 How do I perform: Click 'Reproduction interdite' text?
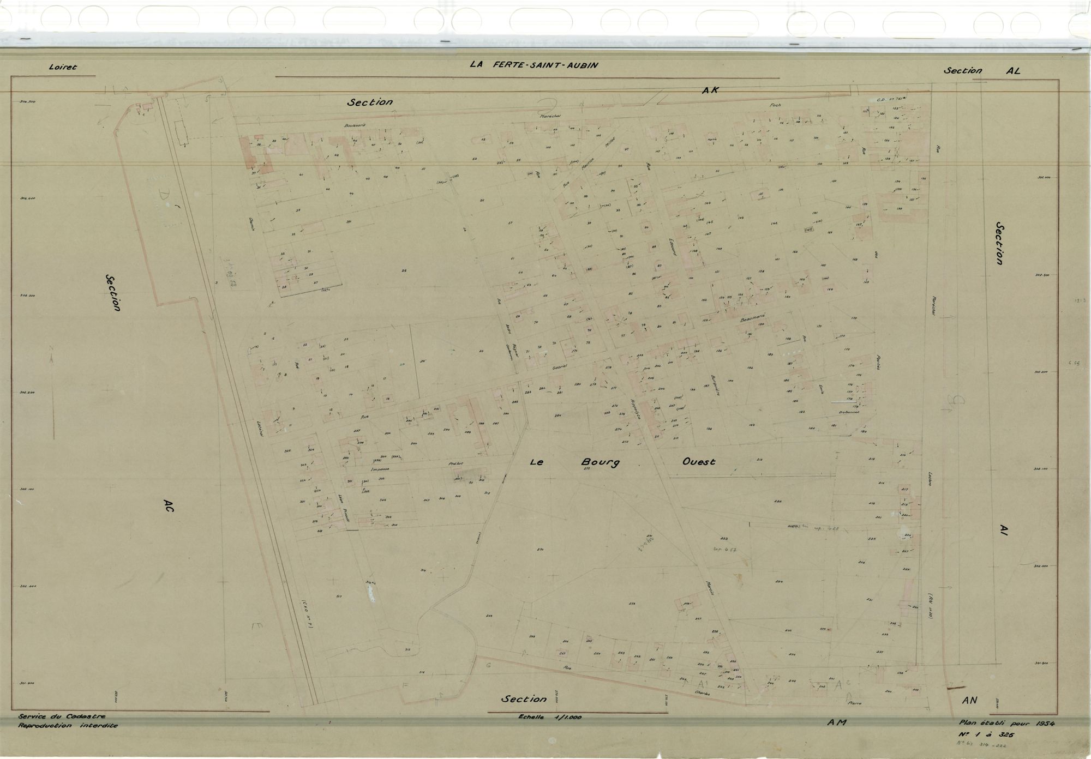coord(68,726)
